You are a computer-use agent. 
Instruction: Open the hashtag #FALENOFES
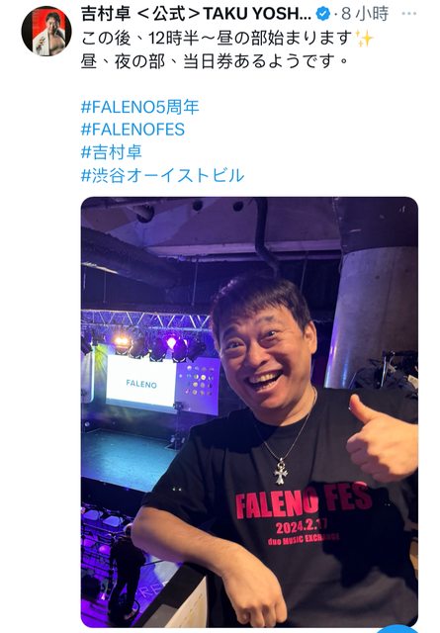pyautogui.click(x=132, y=130)
